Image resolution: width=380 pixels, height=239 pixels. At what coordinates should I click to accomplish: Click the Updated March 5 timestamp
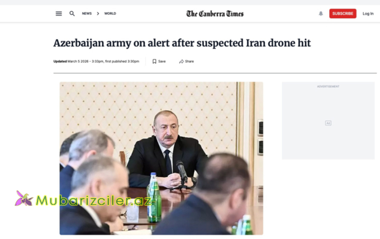pos(96,62)
